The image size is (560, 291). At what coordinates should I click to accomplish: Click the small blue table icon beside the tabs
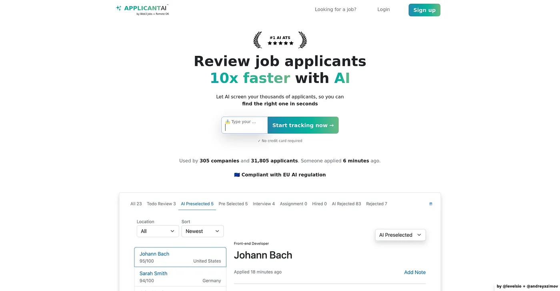point(431,204)
